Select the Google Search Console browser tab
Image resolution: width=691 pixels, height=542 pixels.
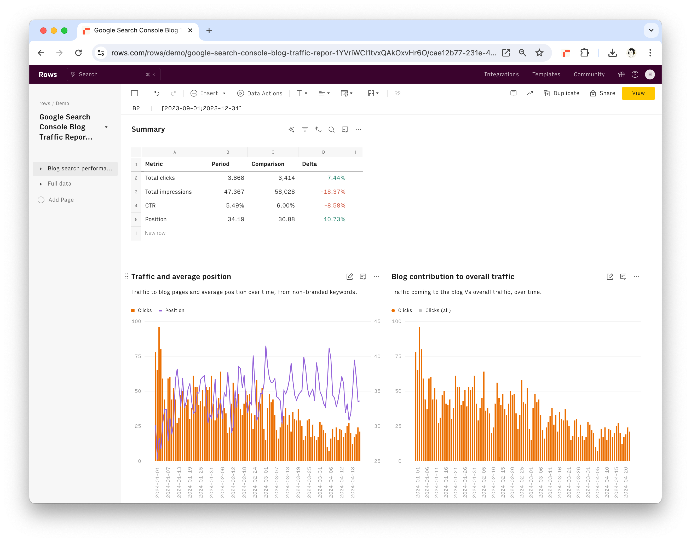138,31
